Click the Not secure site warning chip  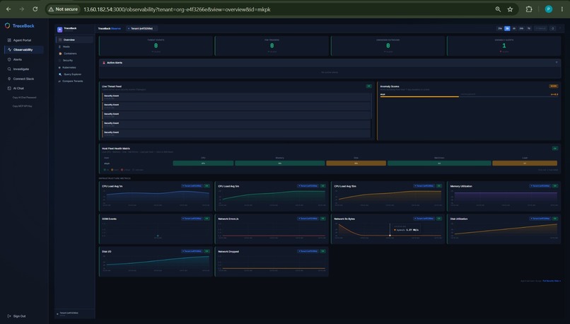(63, 9)
